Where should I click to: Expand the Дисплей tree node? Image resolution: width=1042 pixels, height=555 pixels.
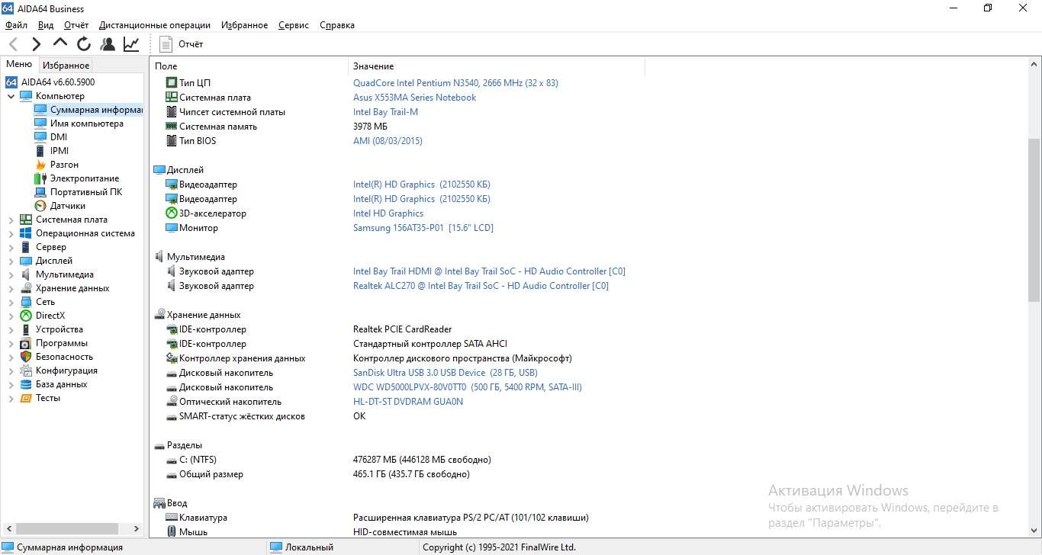click(11, 261)
